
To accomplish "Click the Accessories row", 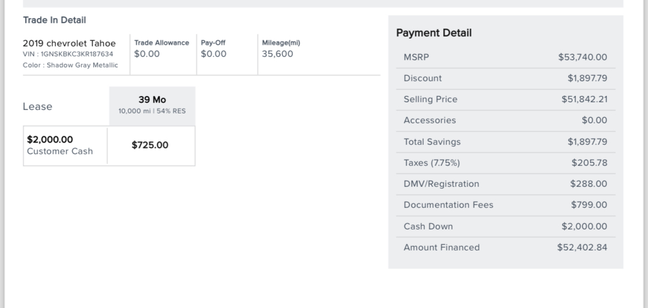I will [x=505, y=121].
